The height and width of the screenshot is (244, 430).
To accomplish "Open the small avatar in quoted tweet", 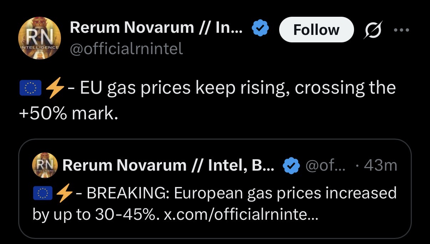I will pos(45,165).
